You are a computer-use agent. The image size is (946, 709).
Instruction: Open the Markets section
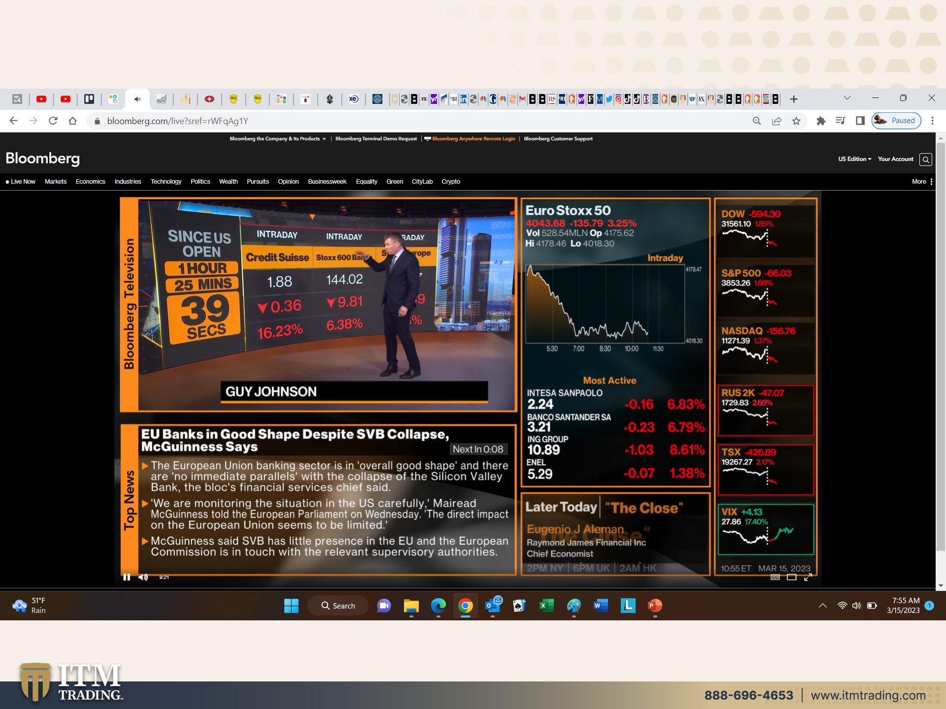[x=56, y=182]
